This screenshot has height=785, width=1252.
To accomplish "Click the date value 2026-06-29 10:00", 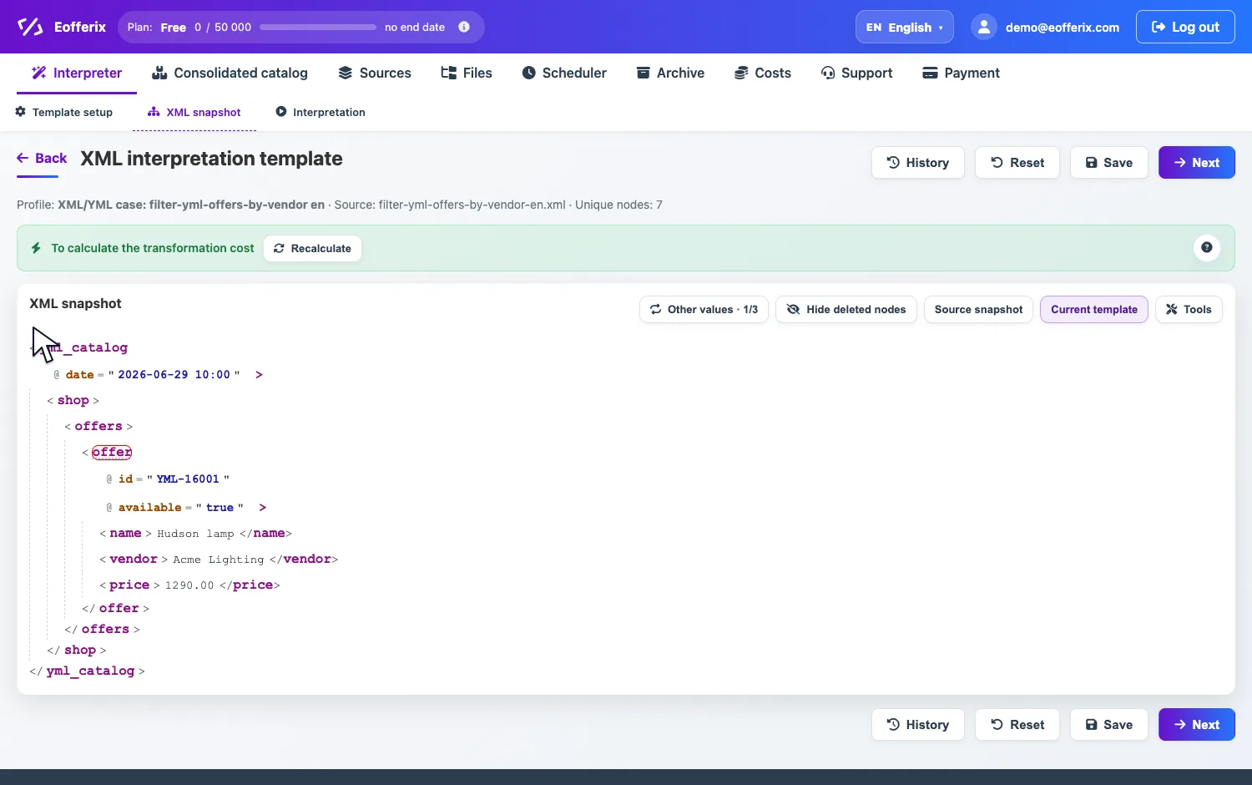I will (x=174, y=374).
